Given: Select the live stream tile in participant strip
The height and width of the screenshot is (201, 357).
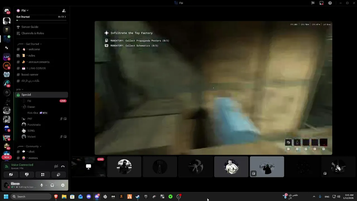Looking at the screenshot, I should click(x=88, y=167).
